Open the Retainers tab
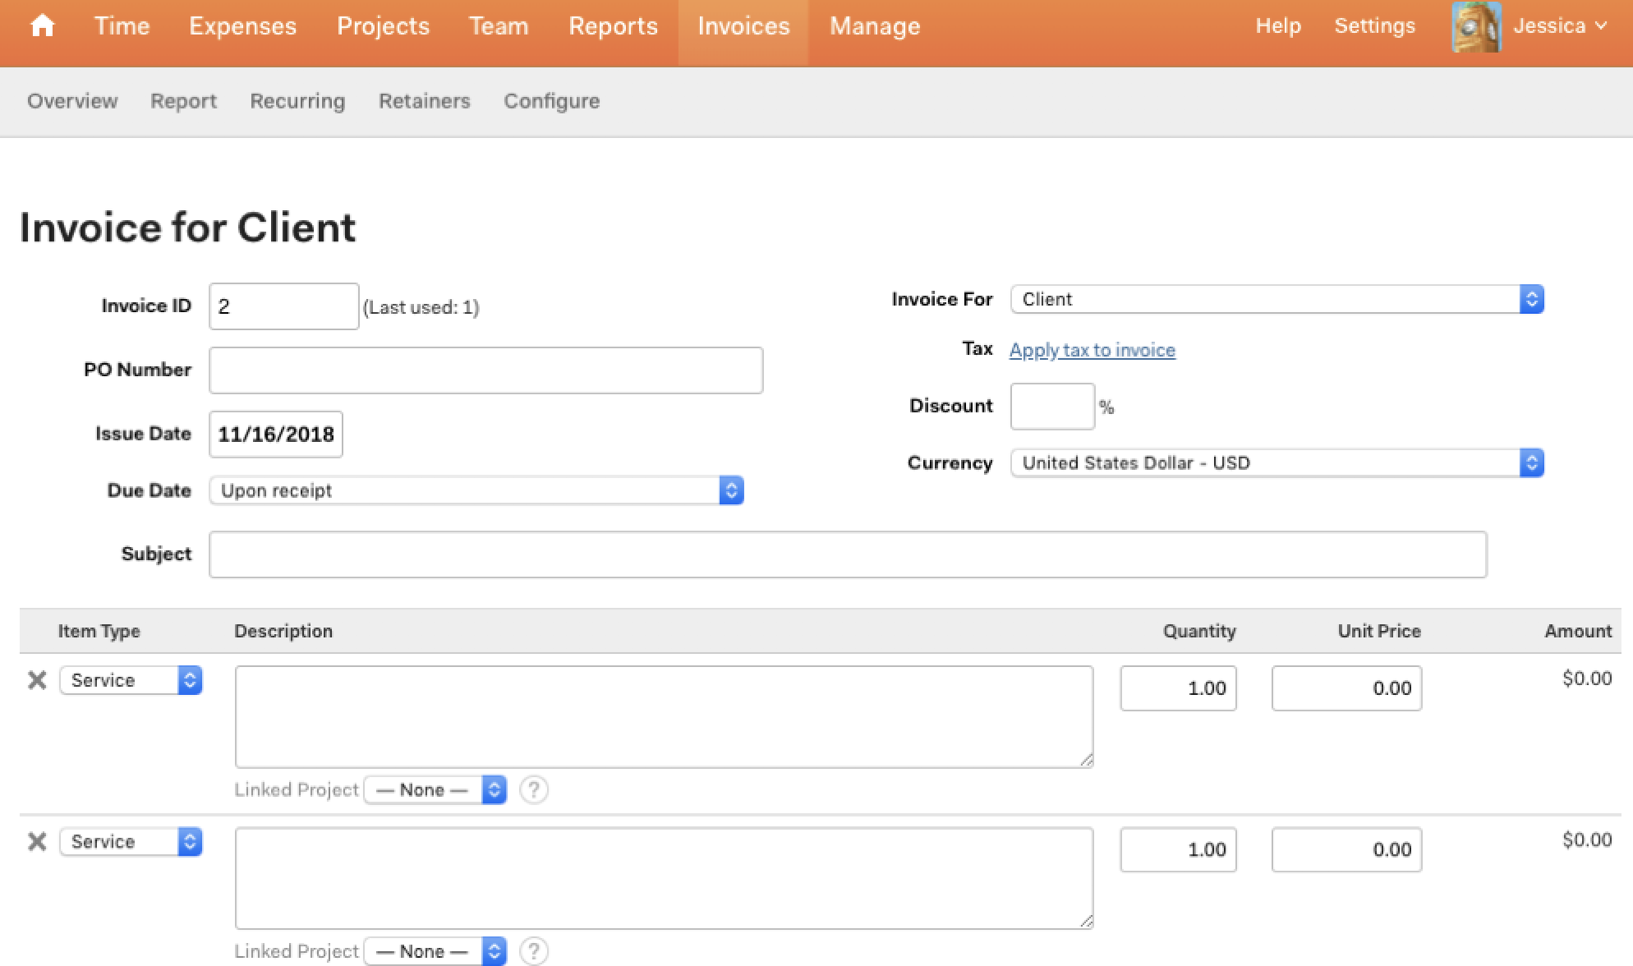Viewport: 1633px width, 966px height. (424, 101)
